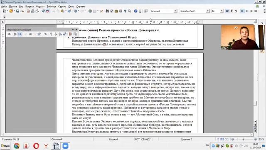Click the Пуск start button
The height and width of the screenshot is (150, 266).
pyautogui.click(x=5, y=146)
